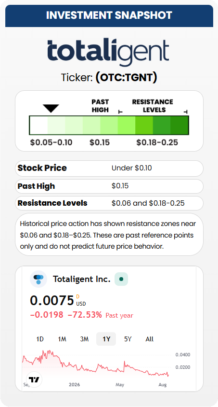Select the 1Y chart range
Viewport: 218px width, 407px height.
pyautogui.click(x=106, y=339)
